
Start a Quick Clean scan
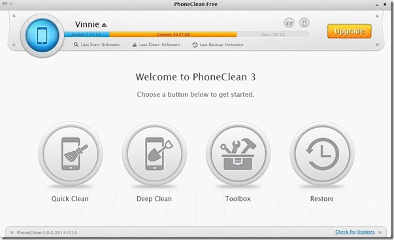(x=71, y=154)
